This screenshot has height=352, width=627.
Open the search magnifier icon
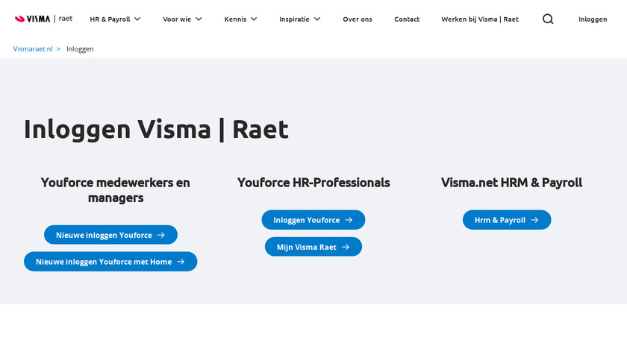point(548,19)
